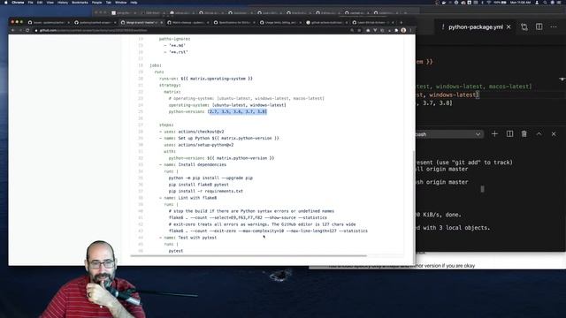Open Spotlight search in the menu bar
The width and height of the screenshot is (566, 318).
click(x=545, y=3)
